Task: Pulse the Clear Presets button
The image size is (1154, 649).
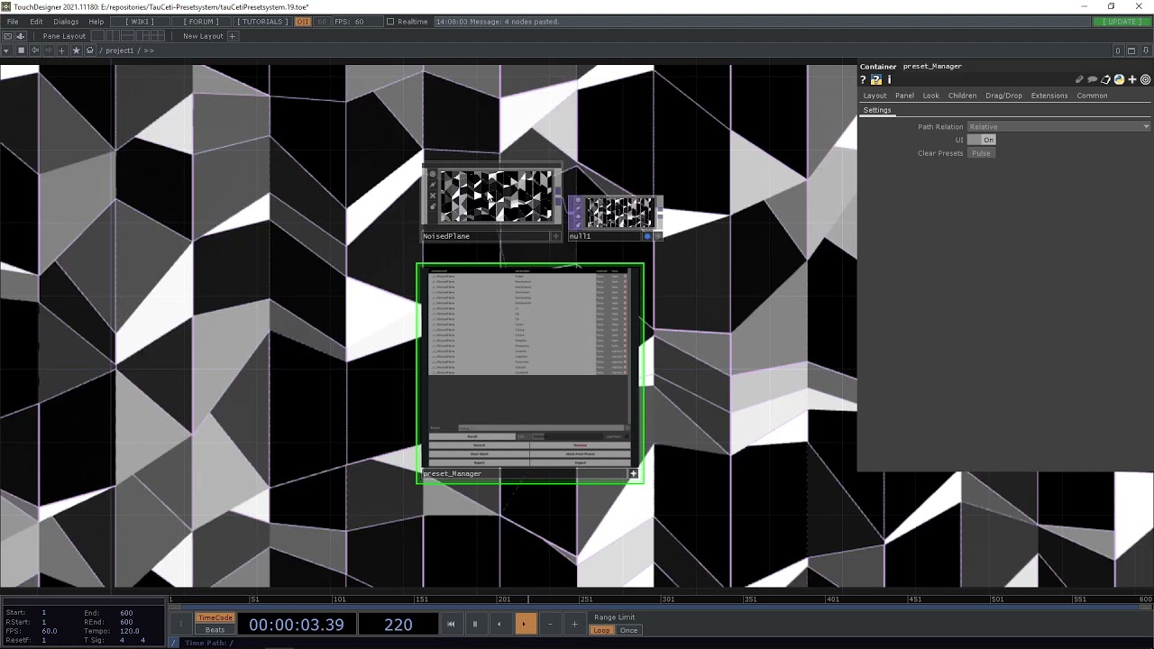Action: pyautogui.click(x=981, y=153)
